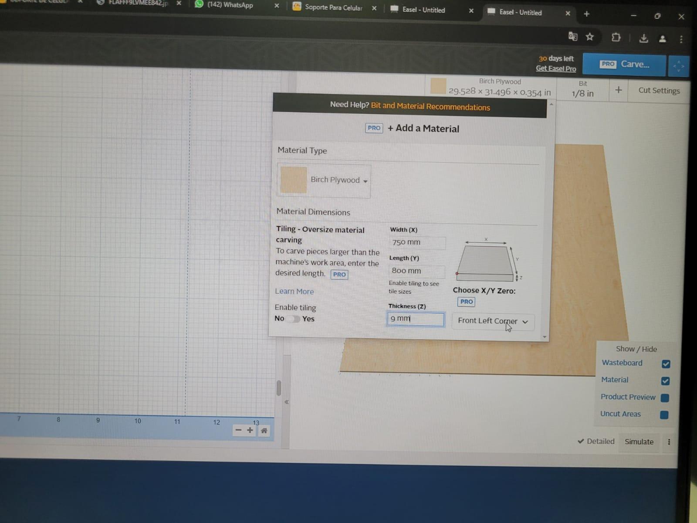Enable the Product Preview checkbox
This screenshot has width=697, height=523.
[665, 398]
